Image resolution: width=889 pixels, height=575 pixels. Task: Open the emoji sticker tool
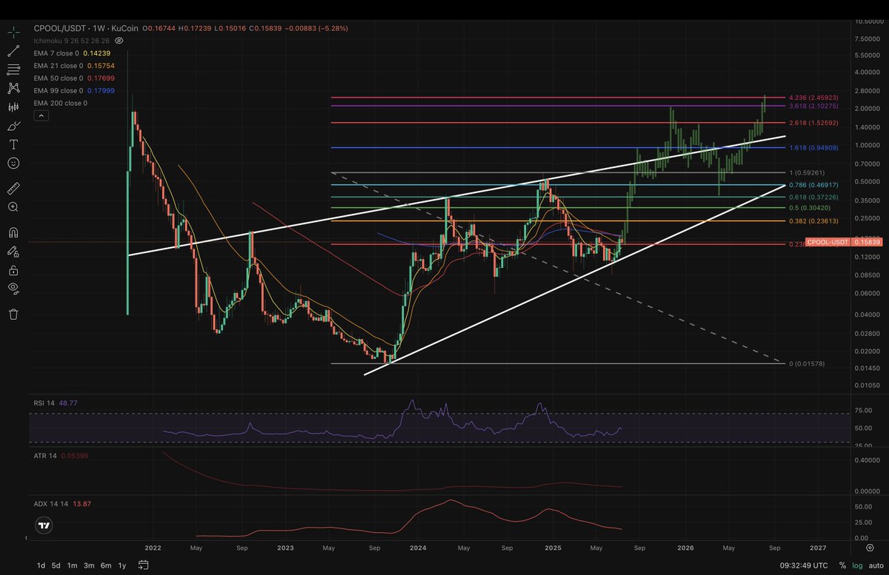tap(13, 163)
